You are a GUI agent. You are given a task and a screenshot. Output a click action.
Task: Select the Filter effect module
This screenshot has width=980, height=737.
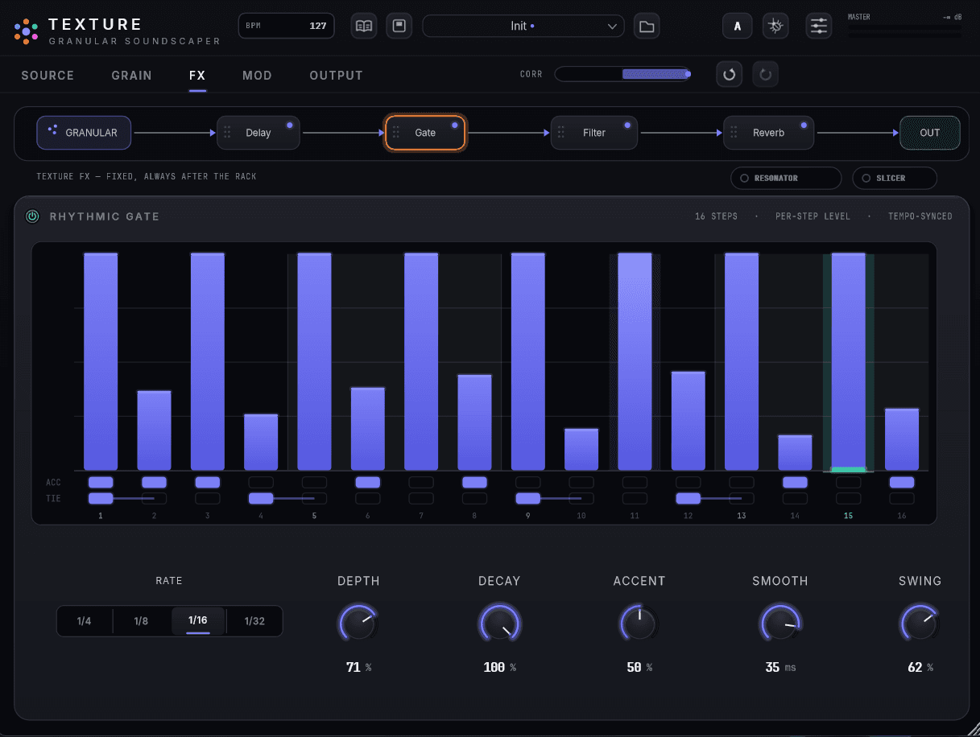(594, 133)
